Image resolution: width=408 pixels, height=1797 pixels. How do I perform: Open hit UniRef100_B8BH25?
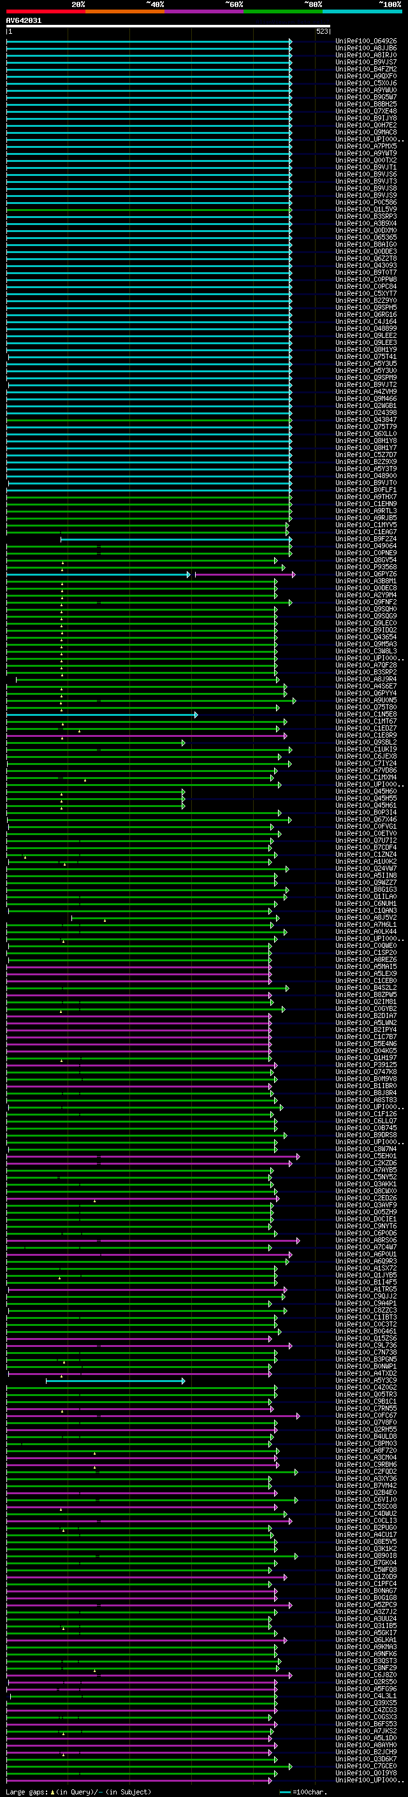pos(366,104)
